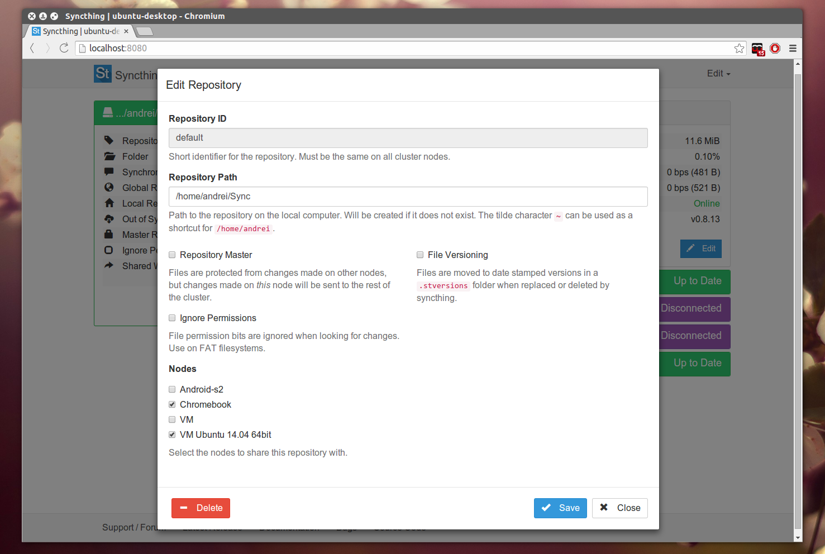Click the share arrow icon beside Shared With
Viewport: 825px width, 554px height.
[109, 265]
